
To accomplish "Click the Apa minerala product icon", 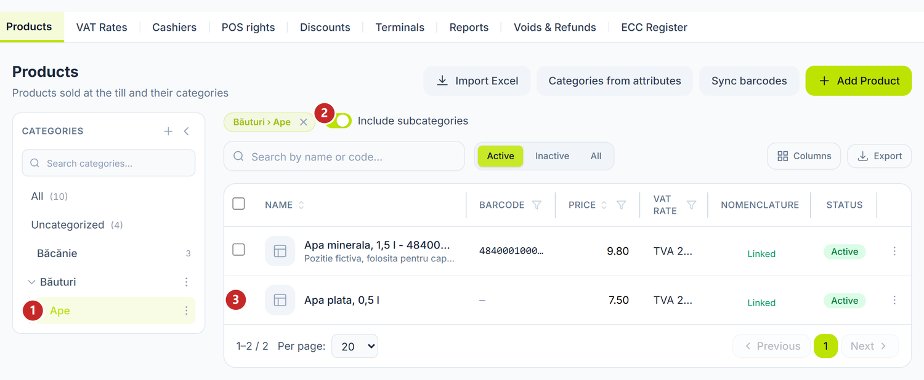I will (280, 251).
